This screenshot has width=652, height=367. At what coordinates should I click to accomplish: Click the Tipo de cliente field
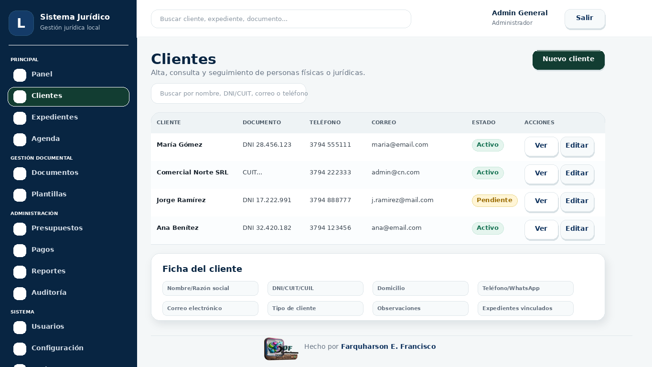[x=315, y=308]
